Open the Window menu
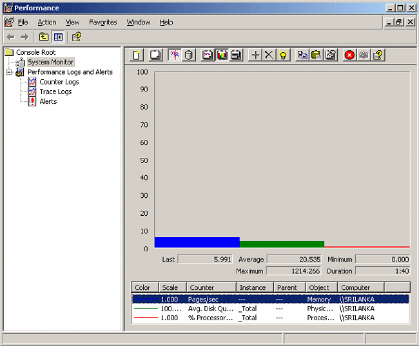This screenshot has width=419, height=346. pyautogui.click(x=139, y=22)
